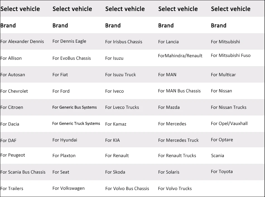This screenshot has width=265, height=197.
Task: Pick the For Isuzu Truck brand
Action: click(121, 75)
